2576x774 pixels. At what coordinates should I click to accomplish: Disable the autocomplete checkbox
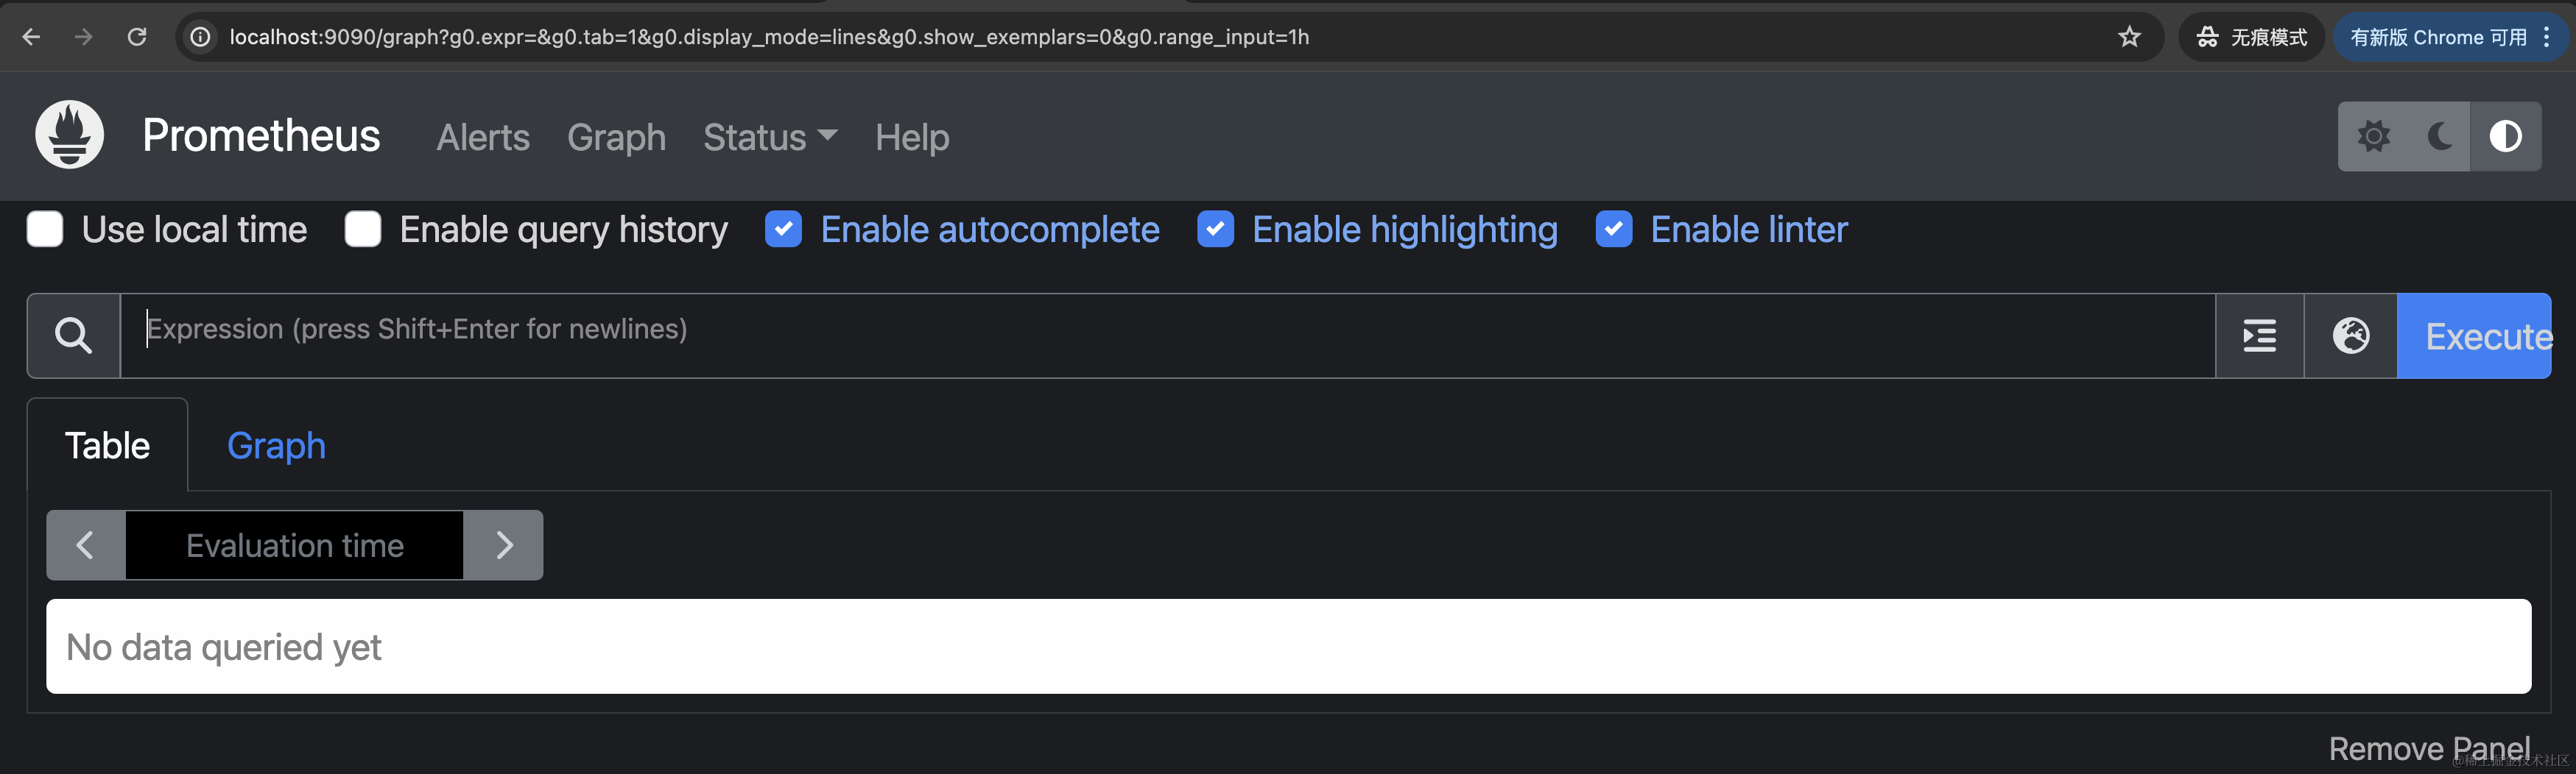tap(783, 229)
